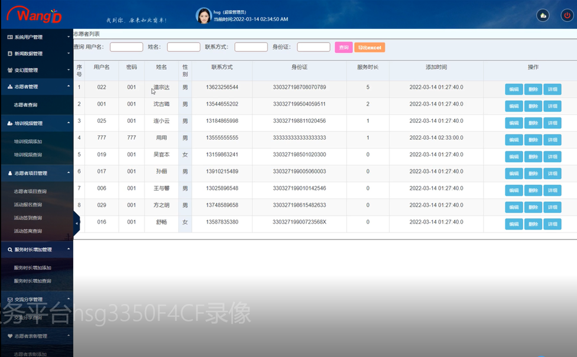
Task: Collapse the sidebar with the arrow handle
Action: tap(76, 223)
